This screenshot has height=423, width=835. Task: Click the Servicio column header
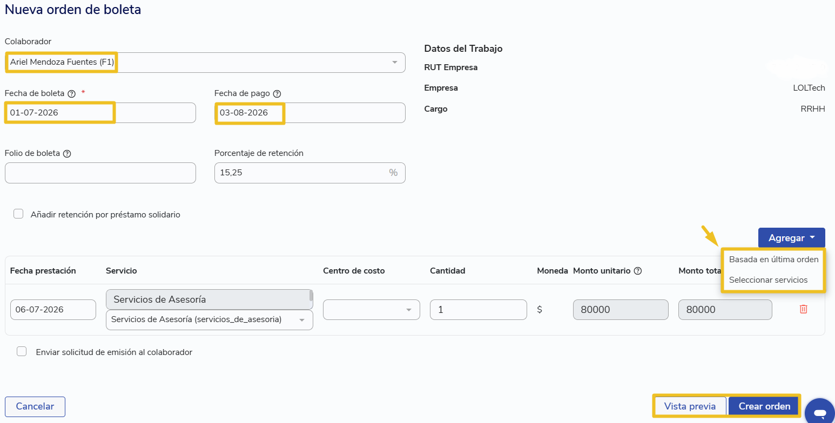pos(122,271)
